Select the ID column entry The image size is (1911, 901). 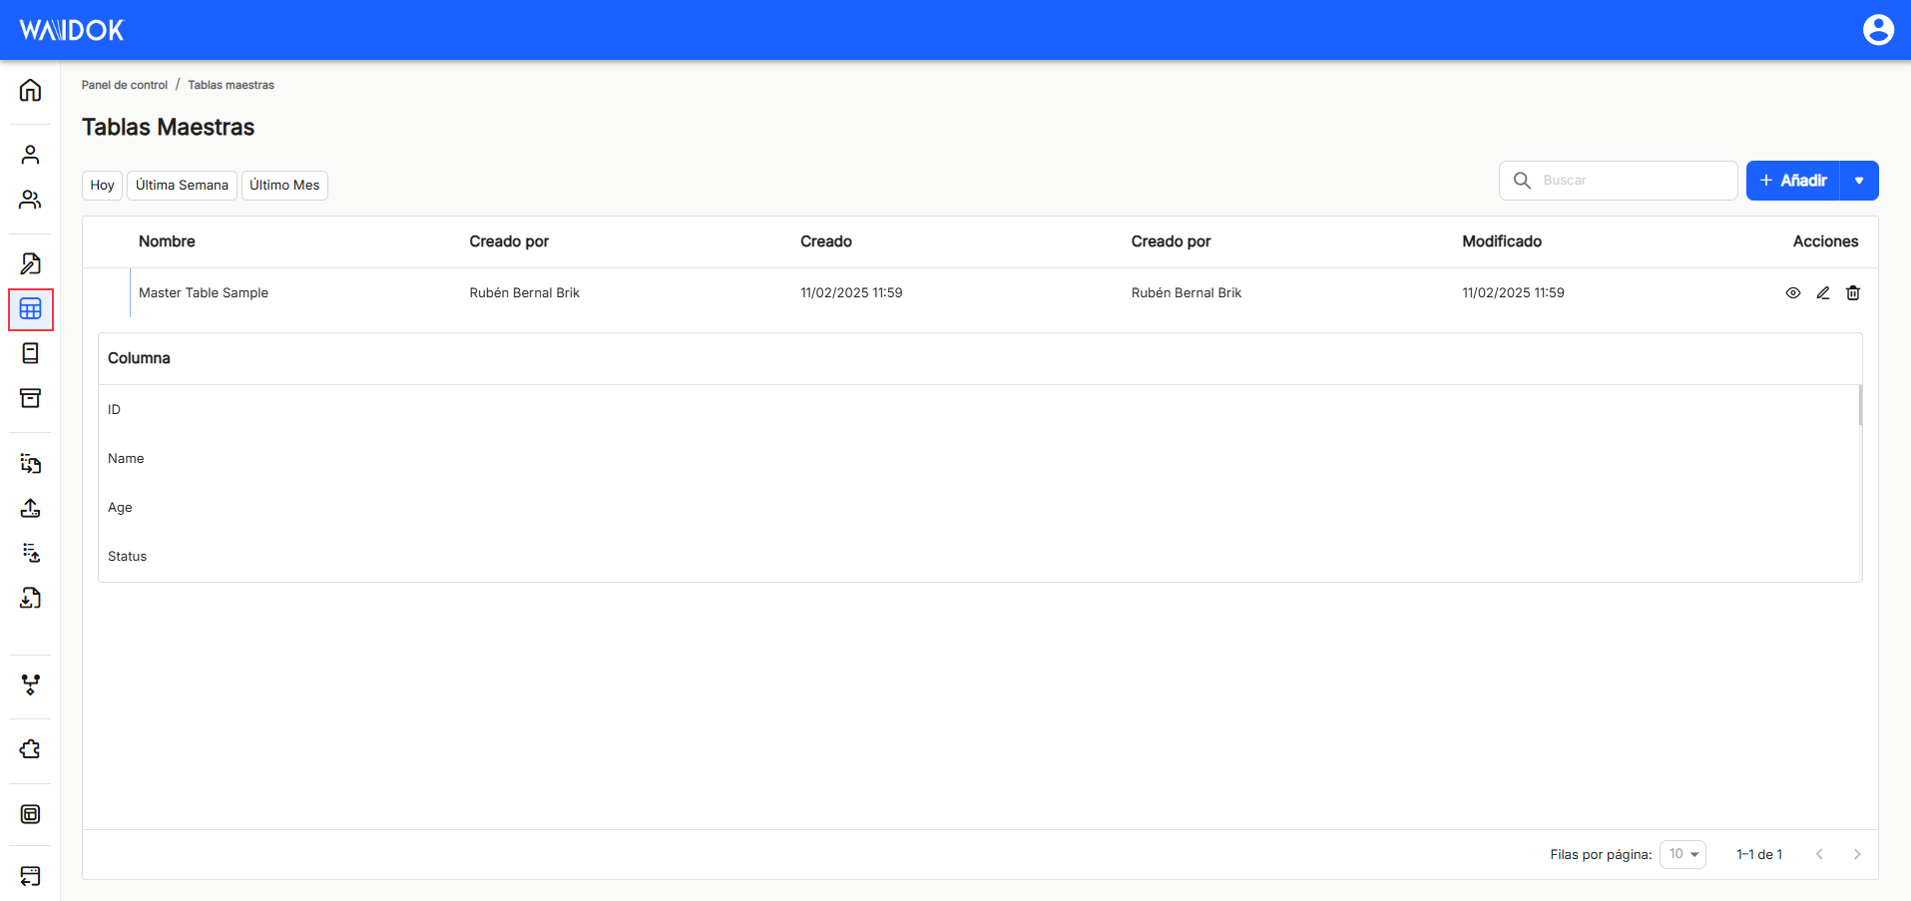[114, 410]
